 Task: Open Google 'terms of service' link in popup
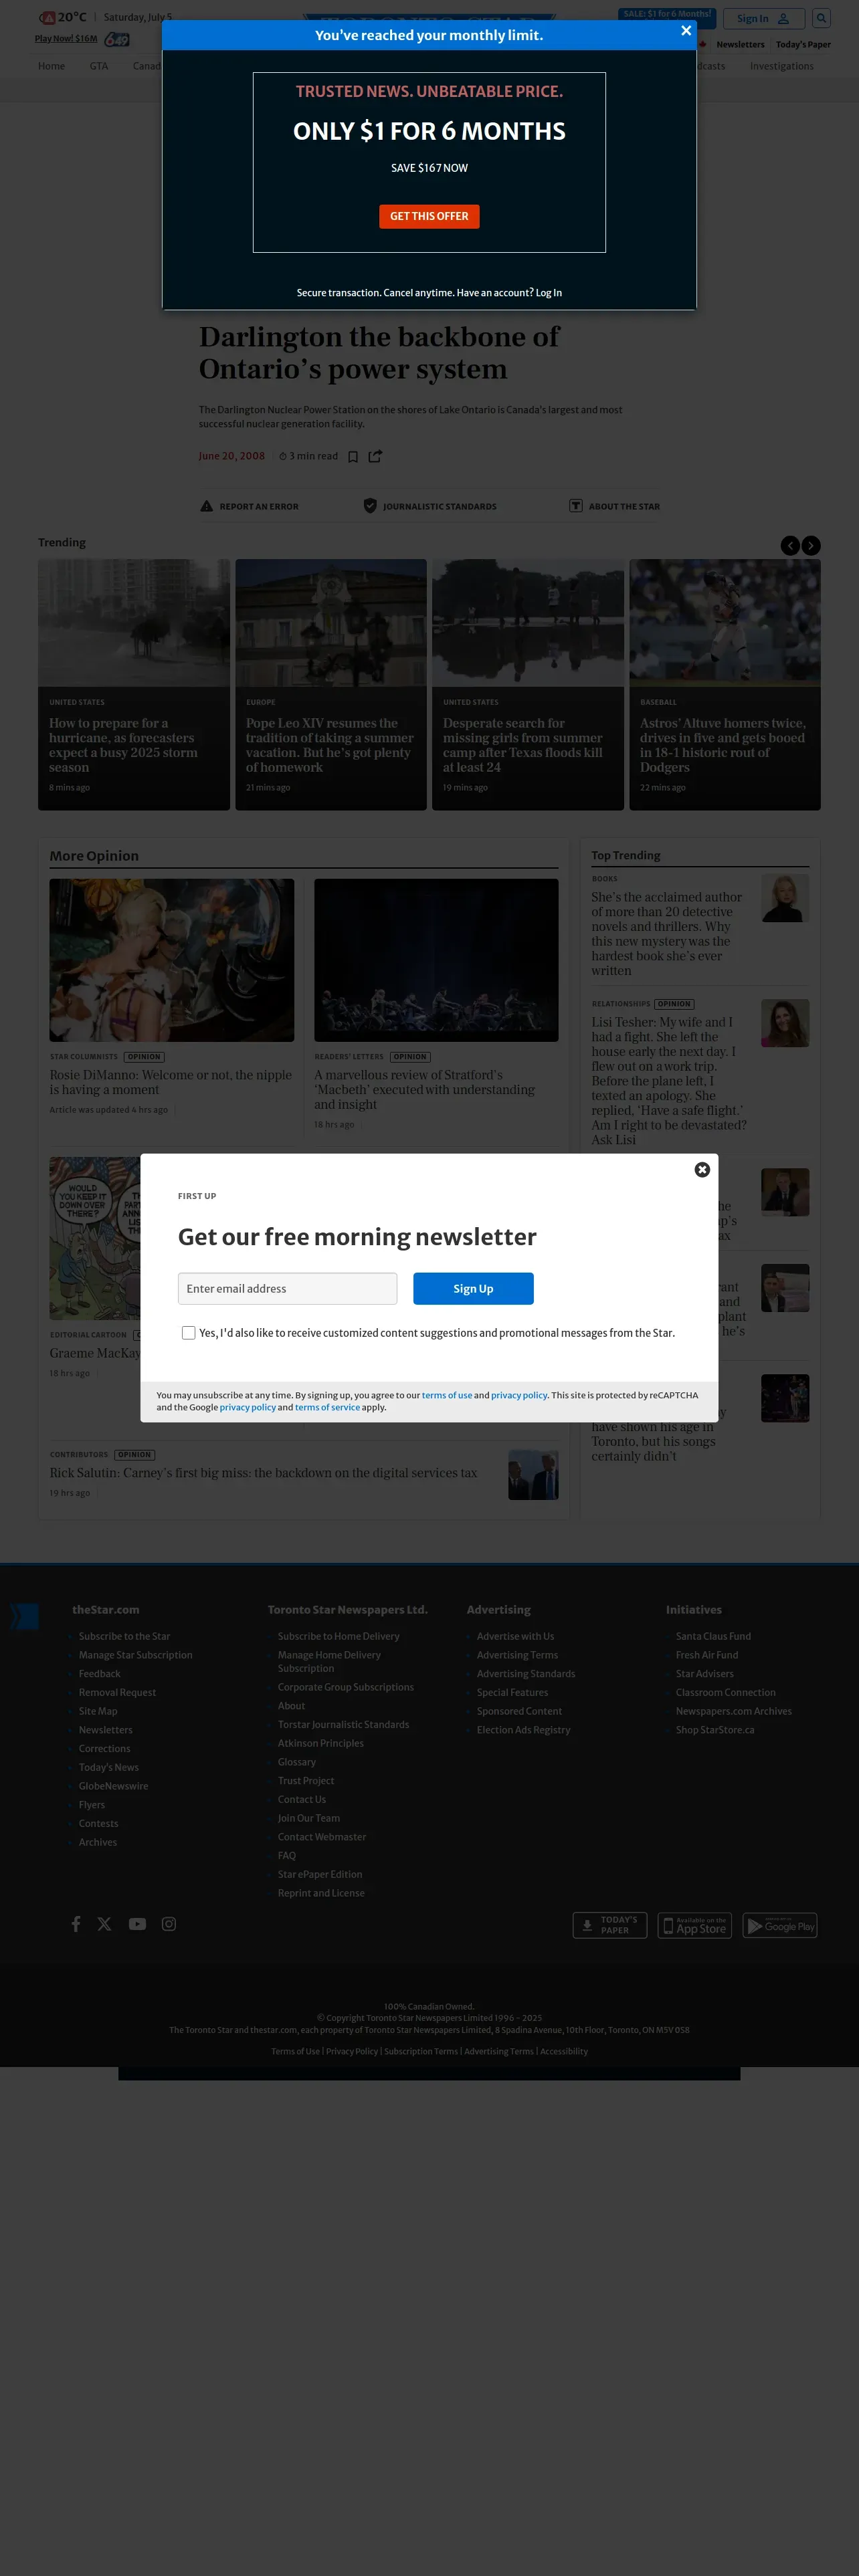tap(327, 1407)
